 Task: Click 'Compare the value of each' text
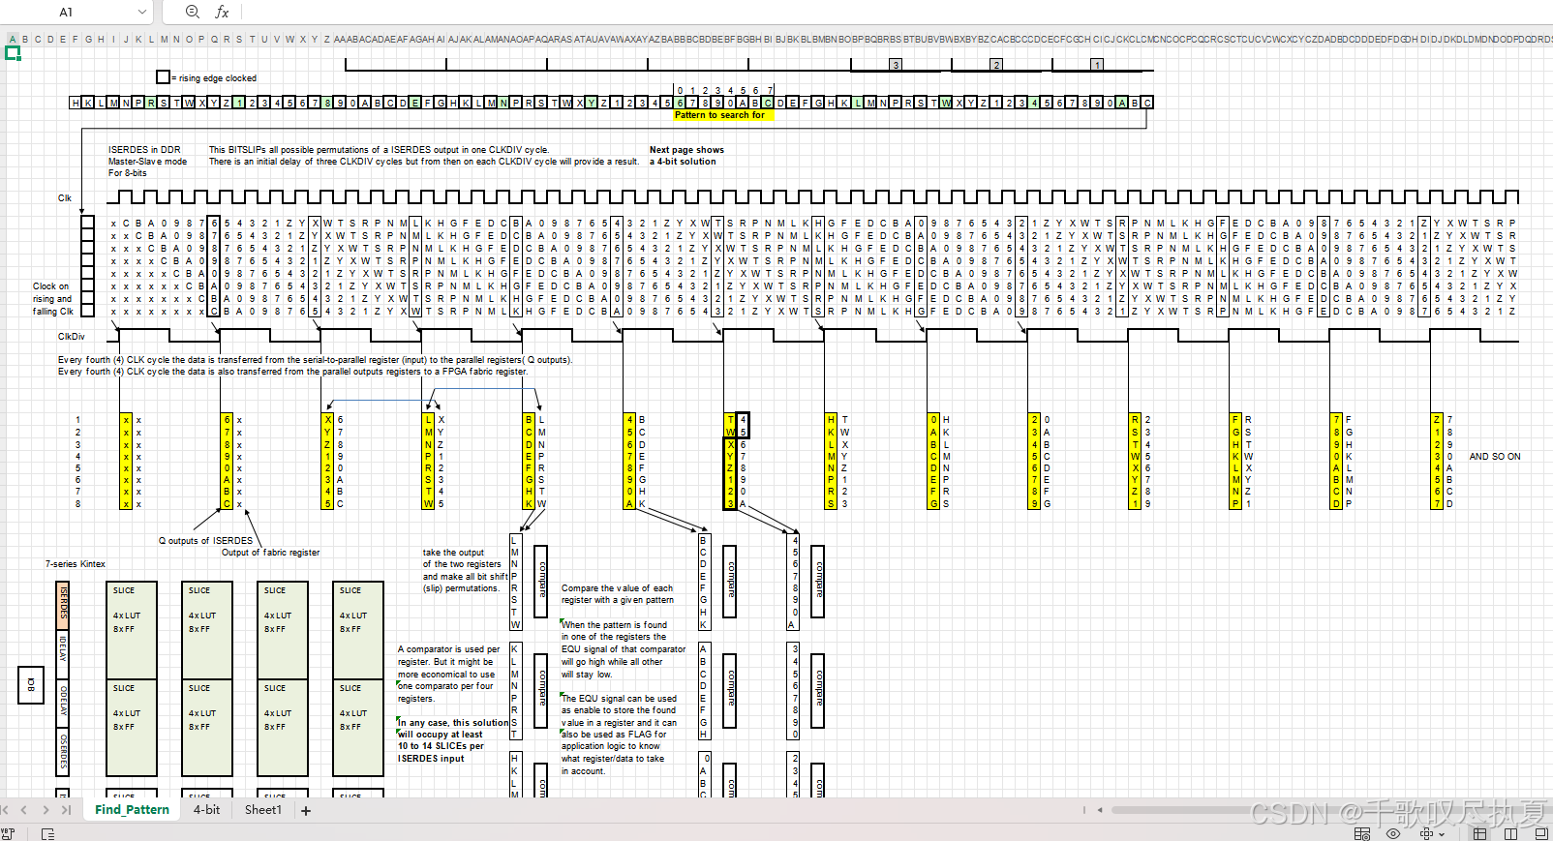tap(617, 588)
